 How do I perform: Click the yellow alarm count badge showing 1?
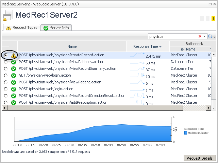[x=213, y=19]
